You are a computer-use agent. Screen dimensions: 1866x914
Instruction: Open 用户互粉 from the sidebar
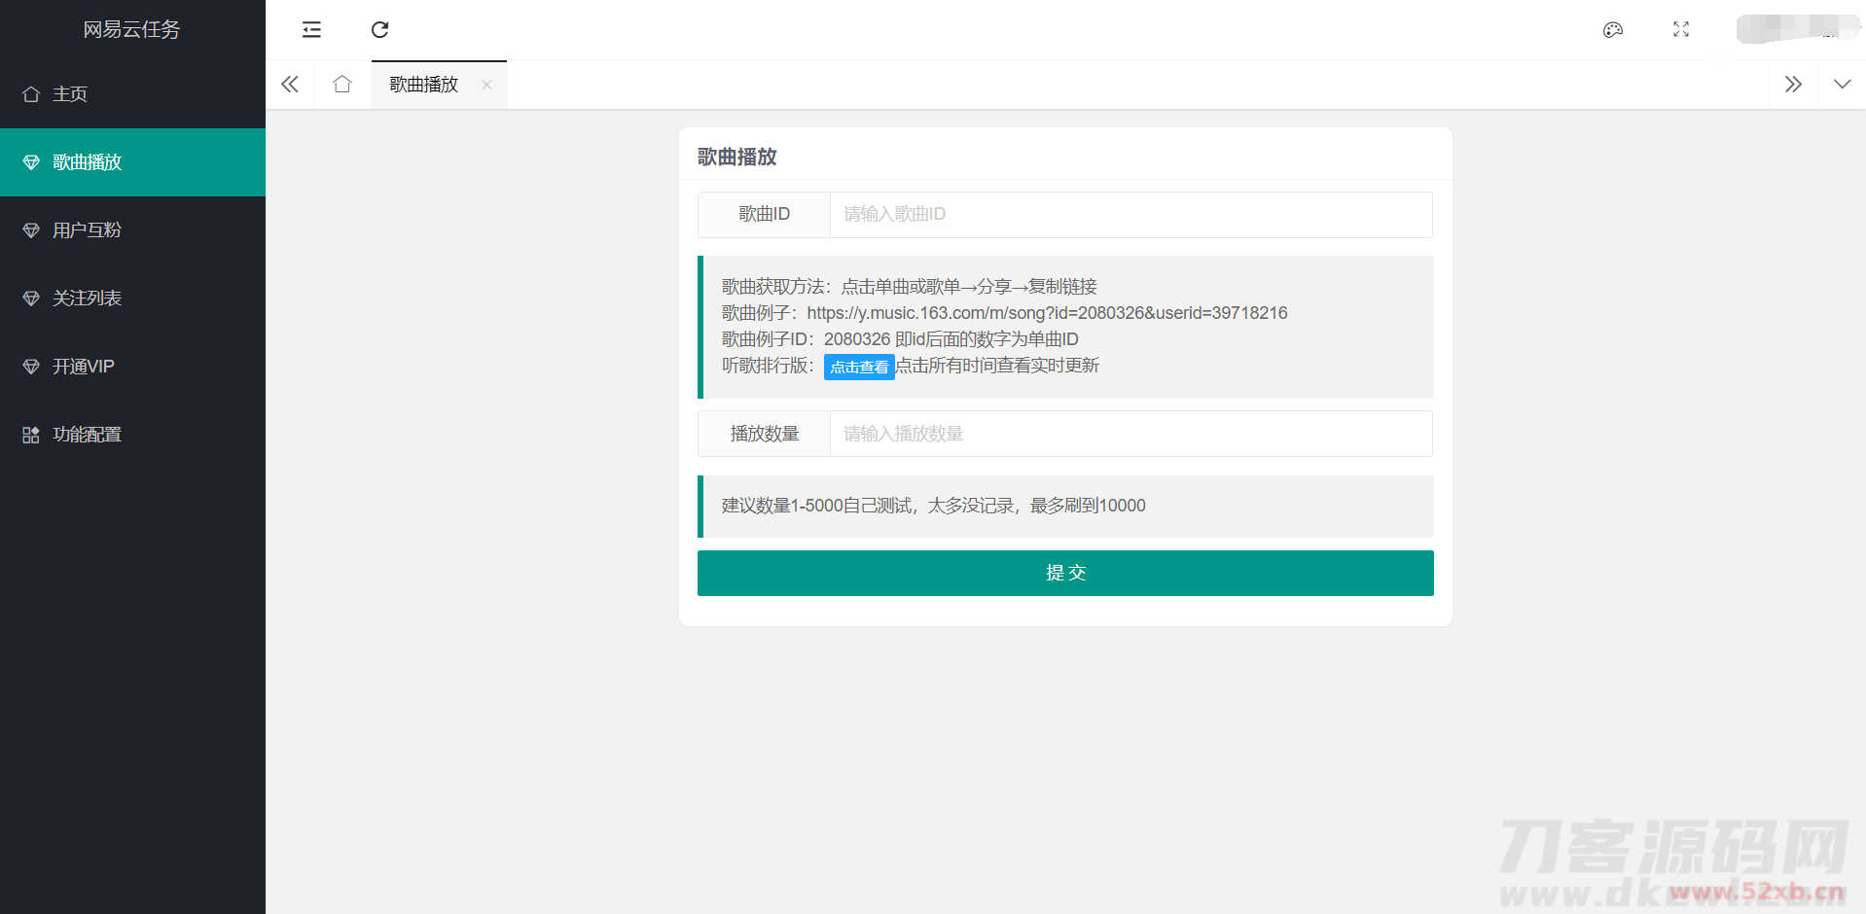[87, 230]
